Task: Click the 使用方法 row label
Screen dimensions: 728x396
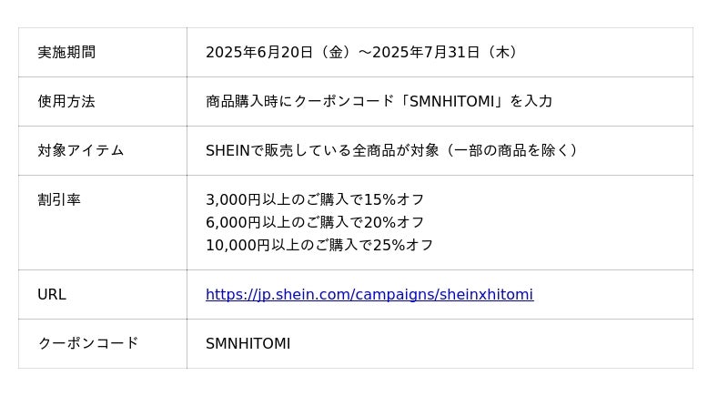Action: (x=66, y=102)
